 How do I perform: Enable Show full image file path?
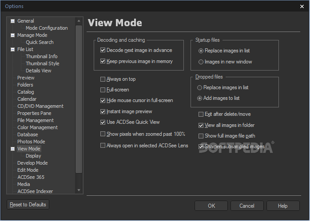pos(201,136)
